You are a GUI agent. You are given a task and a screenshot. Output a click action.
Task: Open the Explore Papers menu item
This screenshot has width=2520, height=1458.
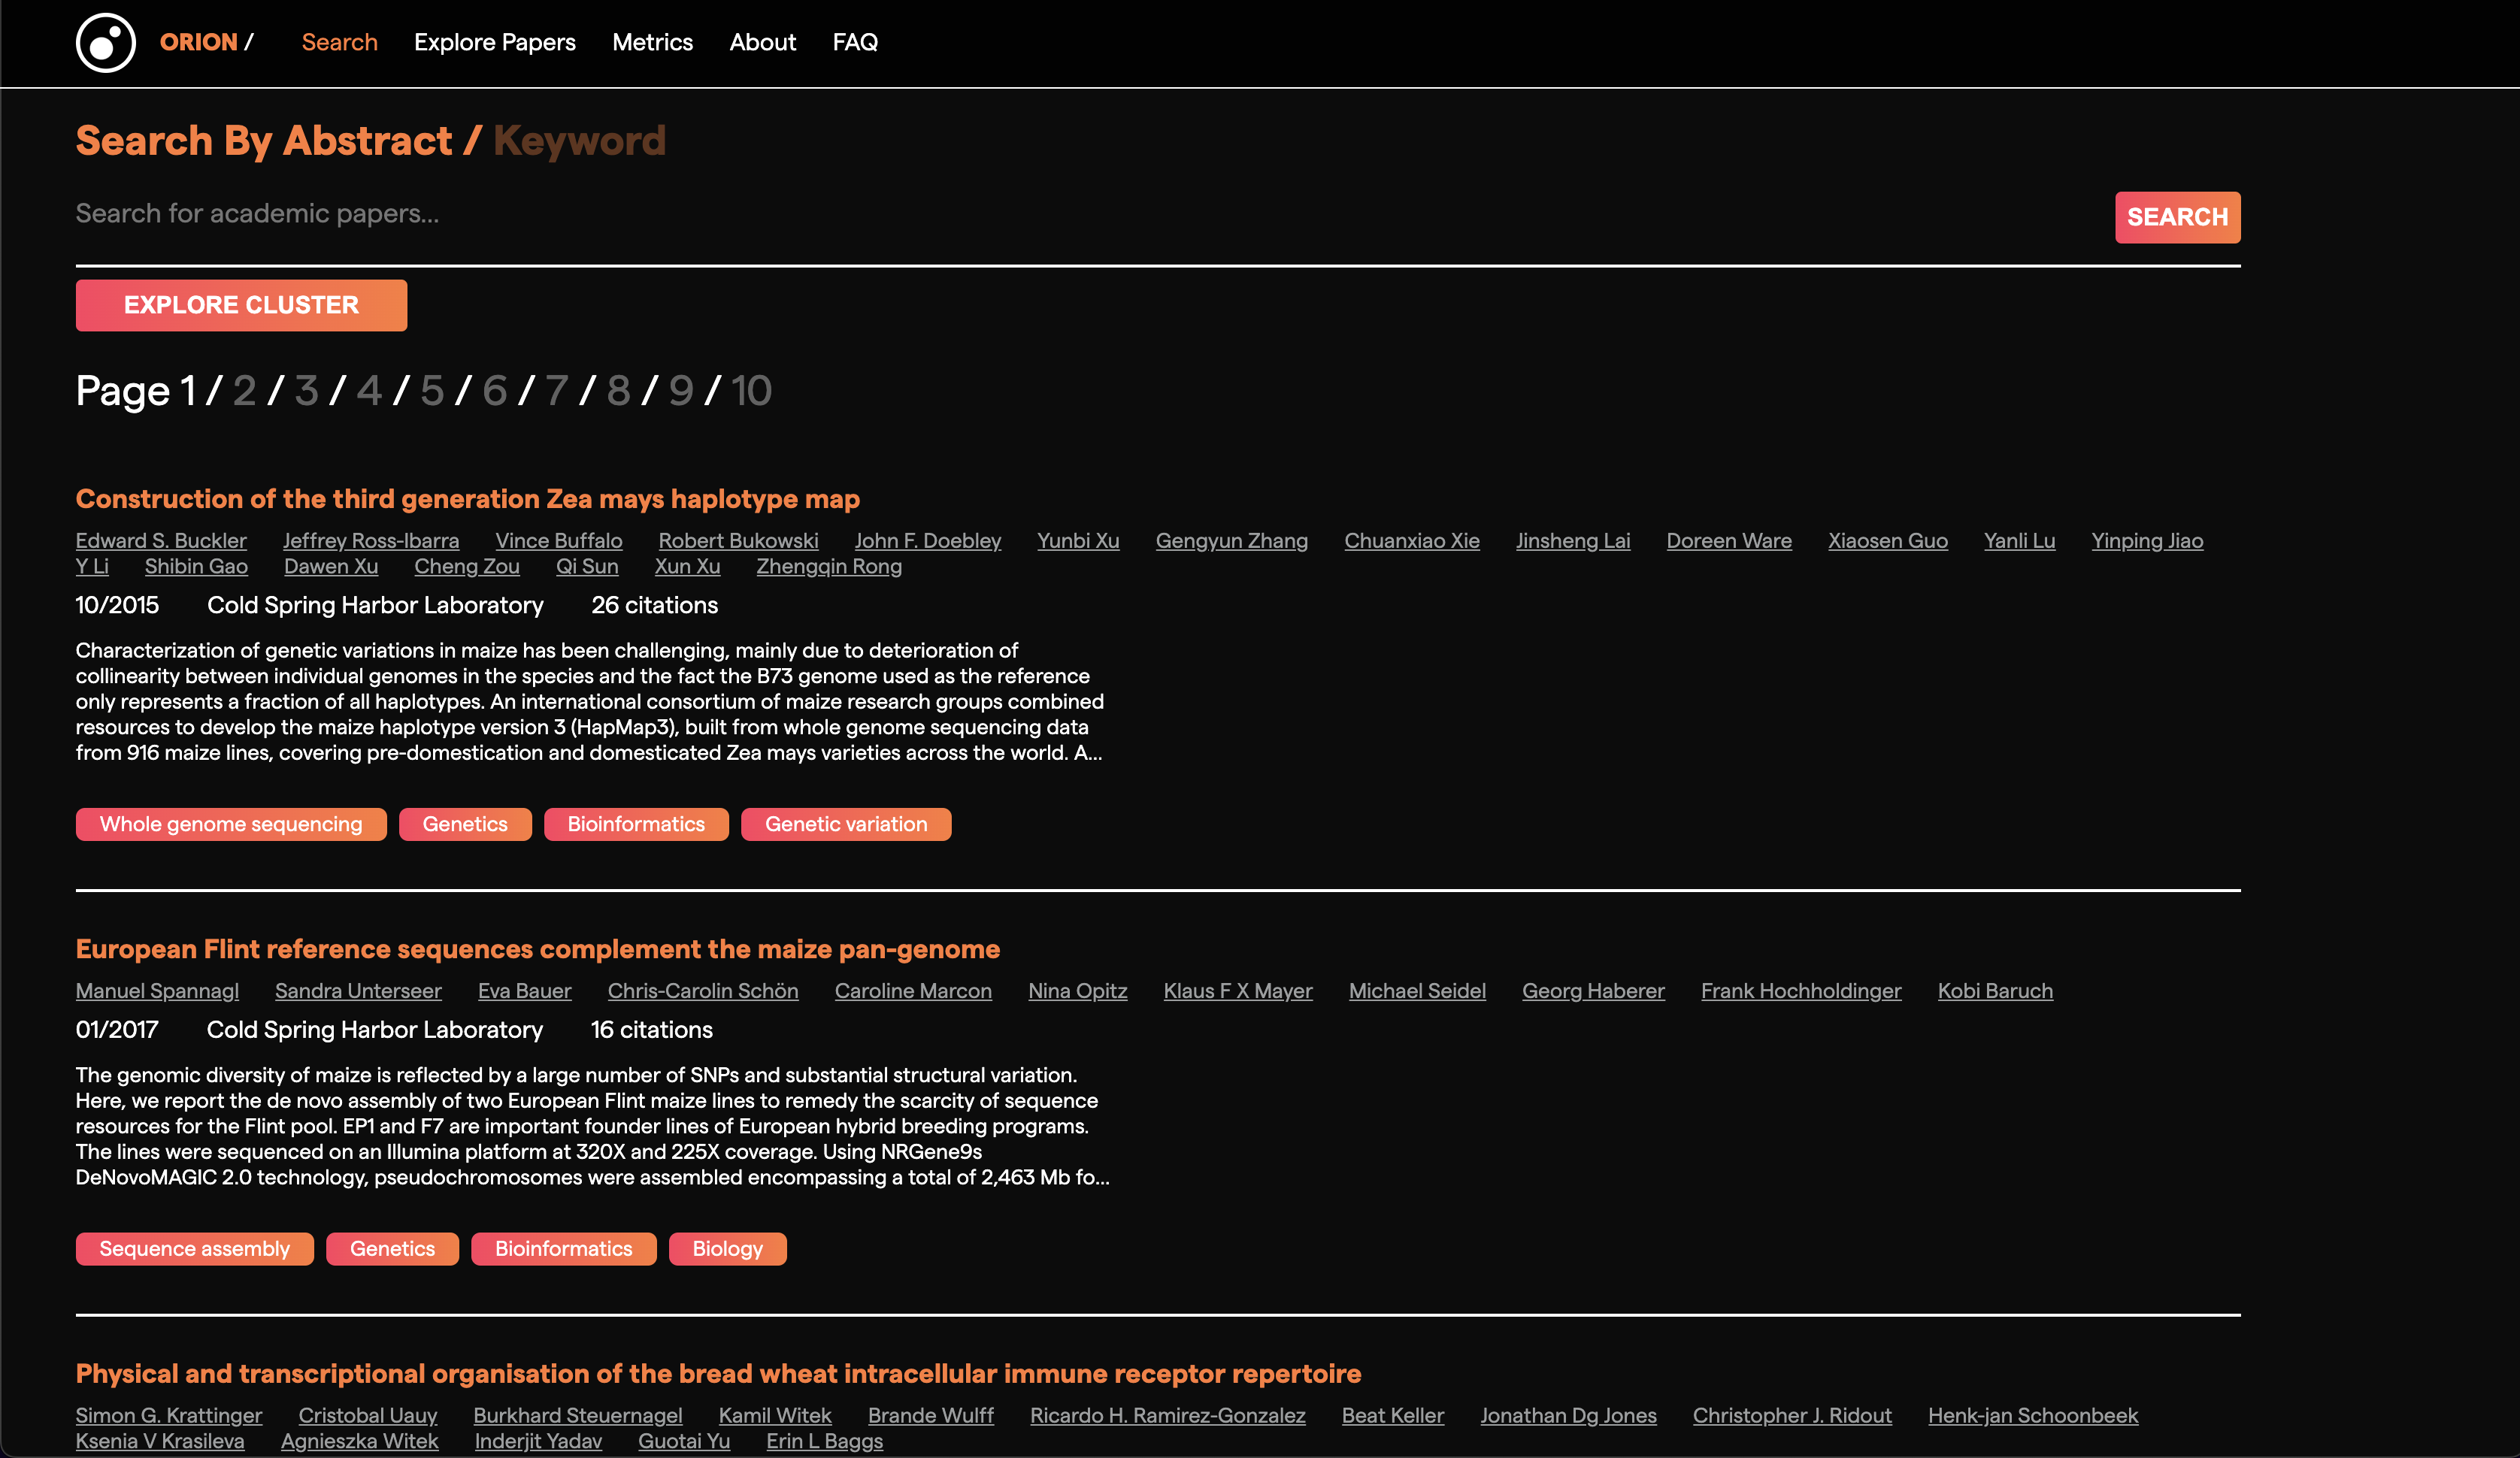click(494, 43)
